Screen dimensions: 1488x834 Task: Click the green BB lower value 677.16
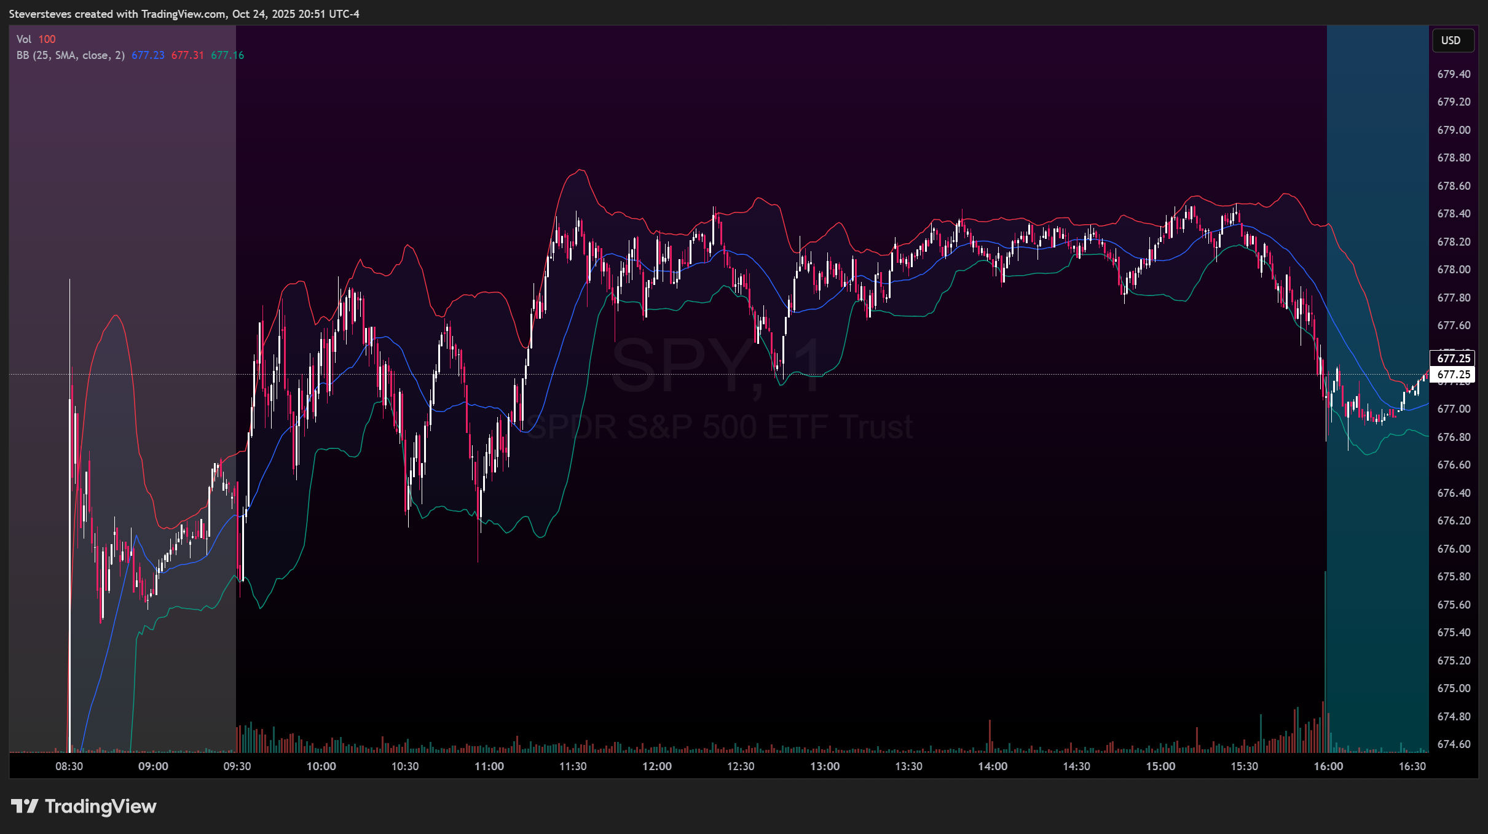227,55
